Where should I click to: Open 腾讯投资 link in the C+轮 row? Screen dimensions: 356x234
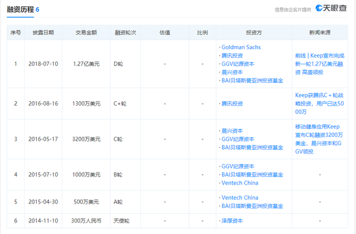pyautogui.click(x=232, y=104)
